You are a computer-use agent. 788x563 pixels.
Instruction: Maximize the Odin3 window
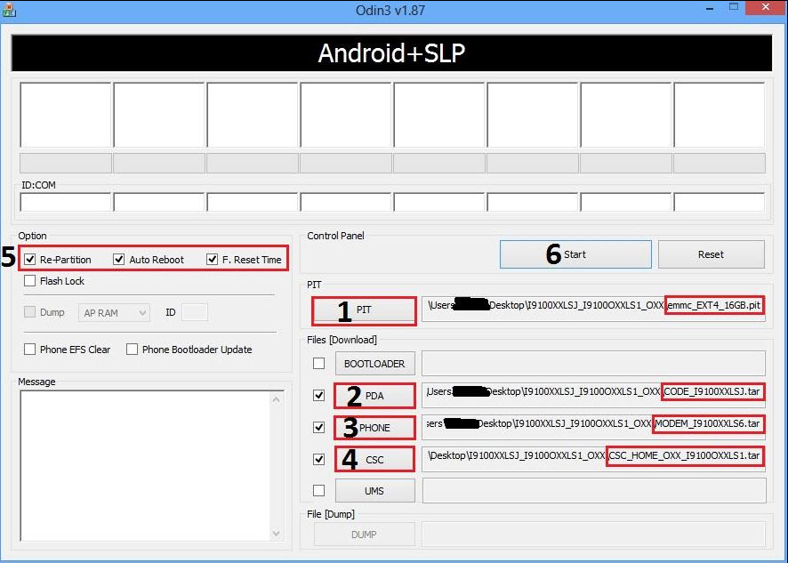pyautogui.click(x=735, y=9)
